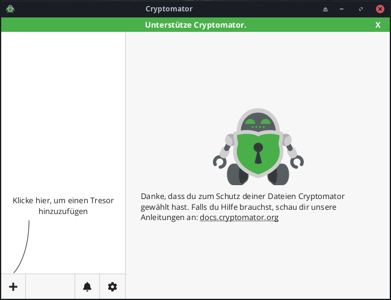Click the "Unterstütze Cryptomator." banner text
This screenshot has height=300, width=391.
pos(195,25)
